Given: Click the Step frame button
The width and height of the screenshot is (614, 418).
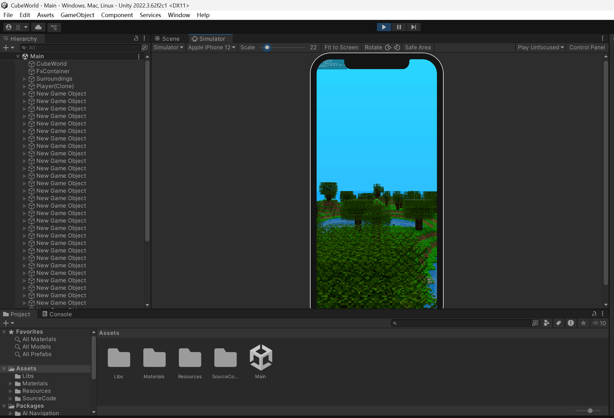Looking at the screenshot, I should point(413,27).
